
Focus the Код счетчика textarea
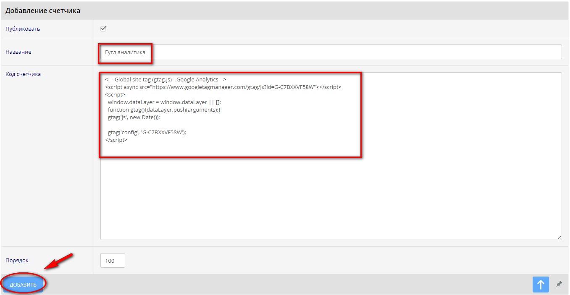pyautogui.click(x=331, y=156)
